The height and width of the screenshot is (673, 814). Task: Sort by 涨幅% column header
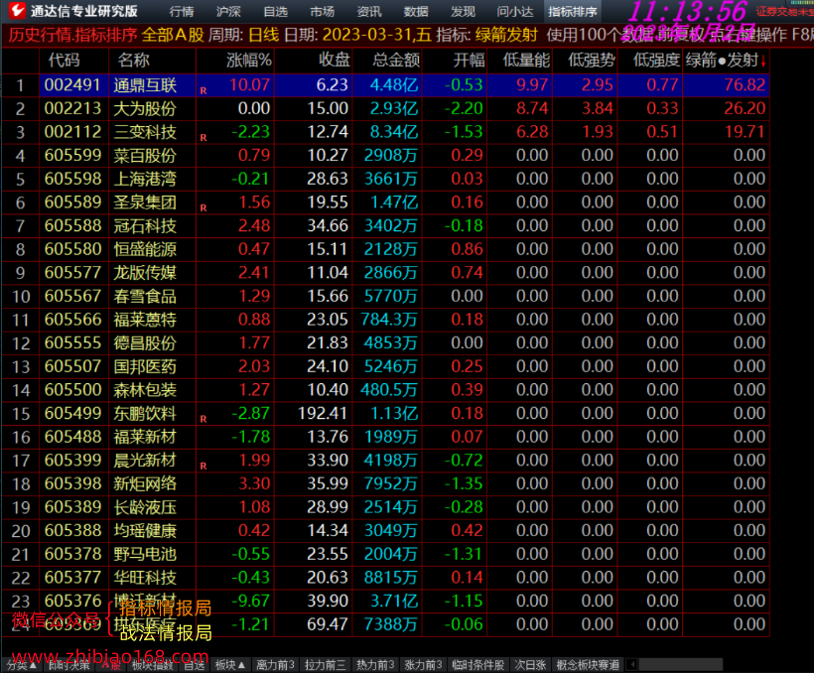coord(249,61)
